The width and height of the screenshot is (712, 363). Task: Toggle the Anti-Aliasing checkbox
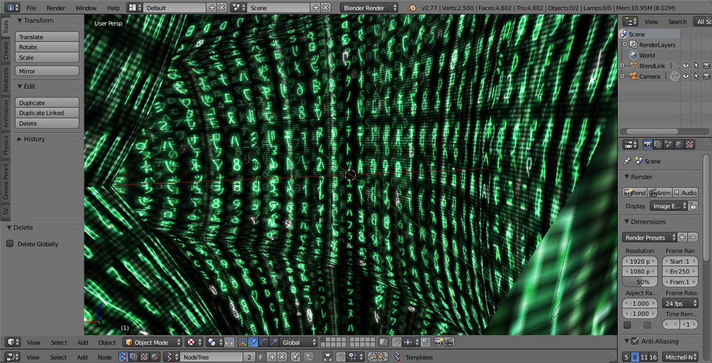(635, 341)
